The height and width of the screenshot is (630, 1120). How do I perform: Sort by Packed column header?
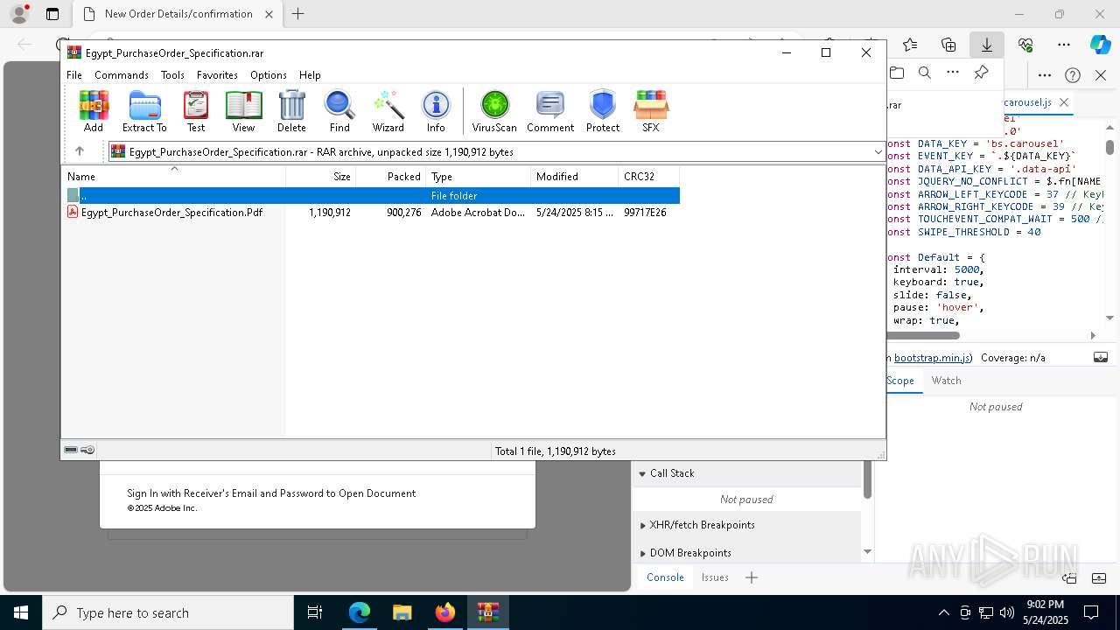(391, 176)
